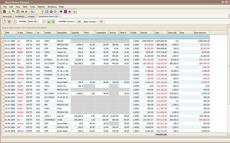Click the calculator toolbar icon
The width and height of the screenshot is (230, 143).
pyautogui.click(x=18, y=11)
